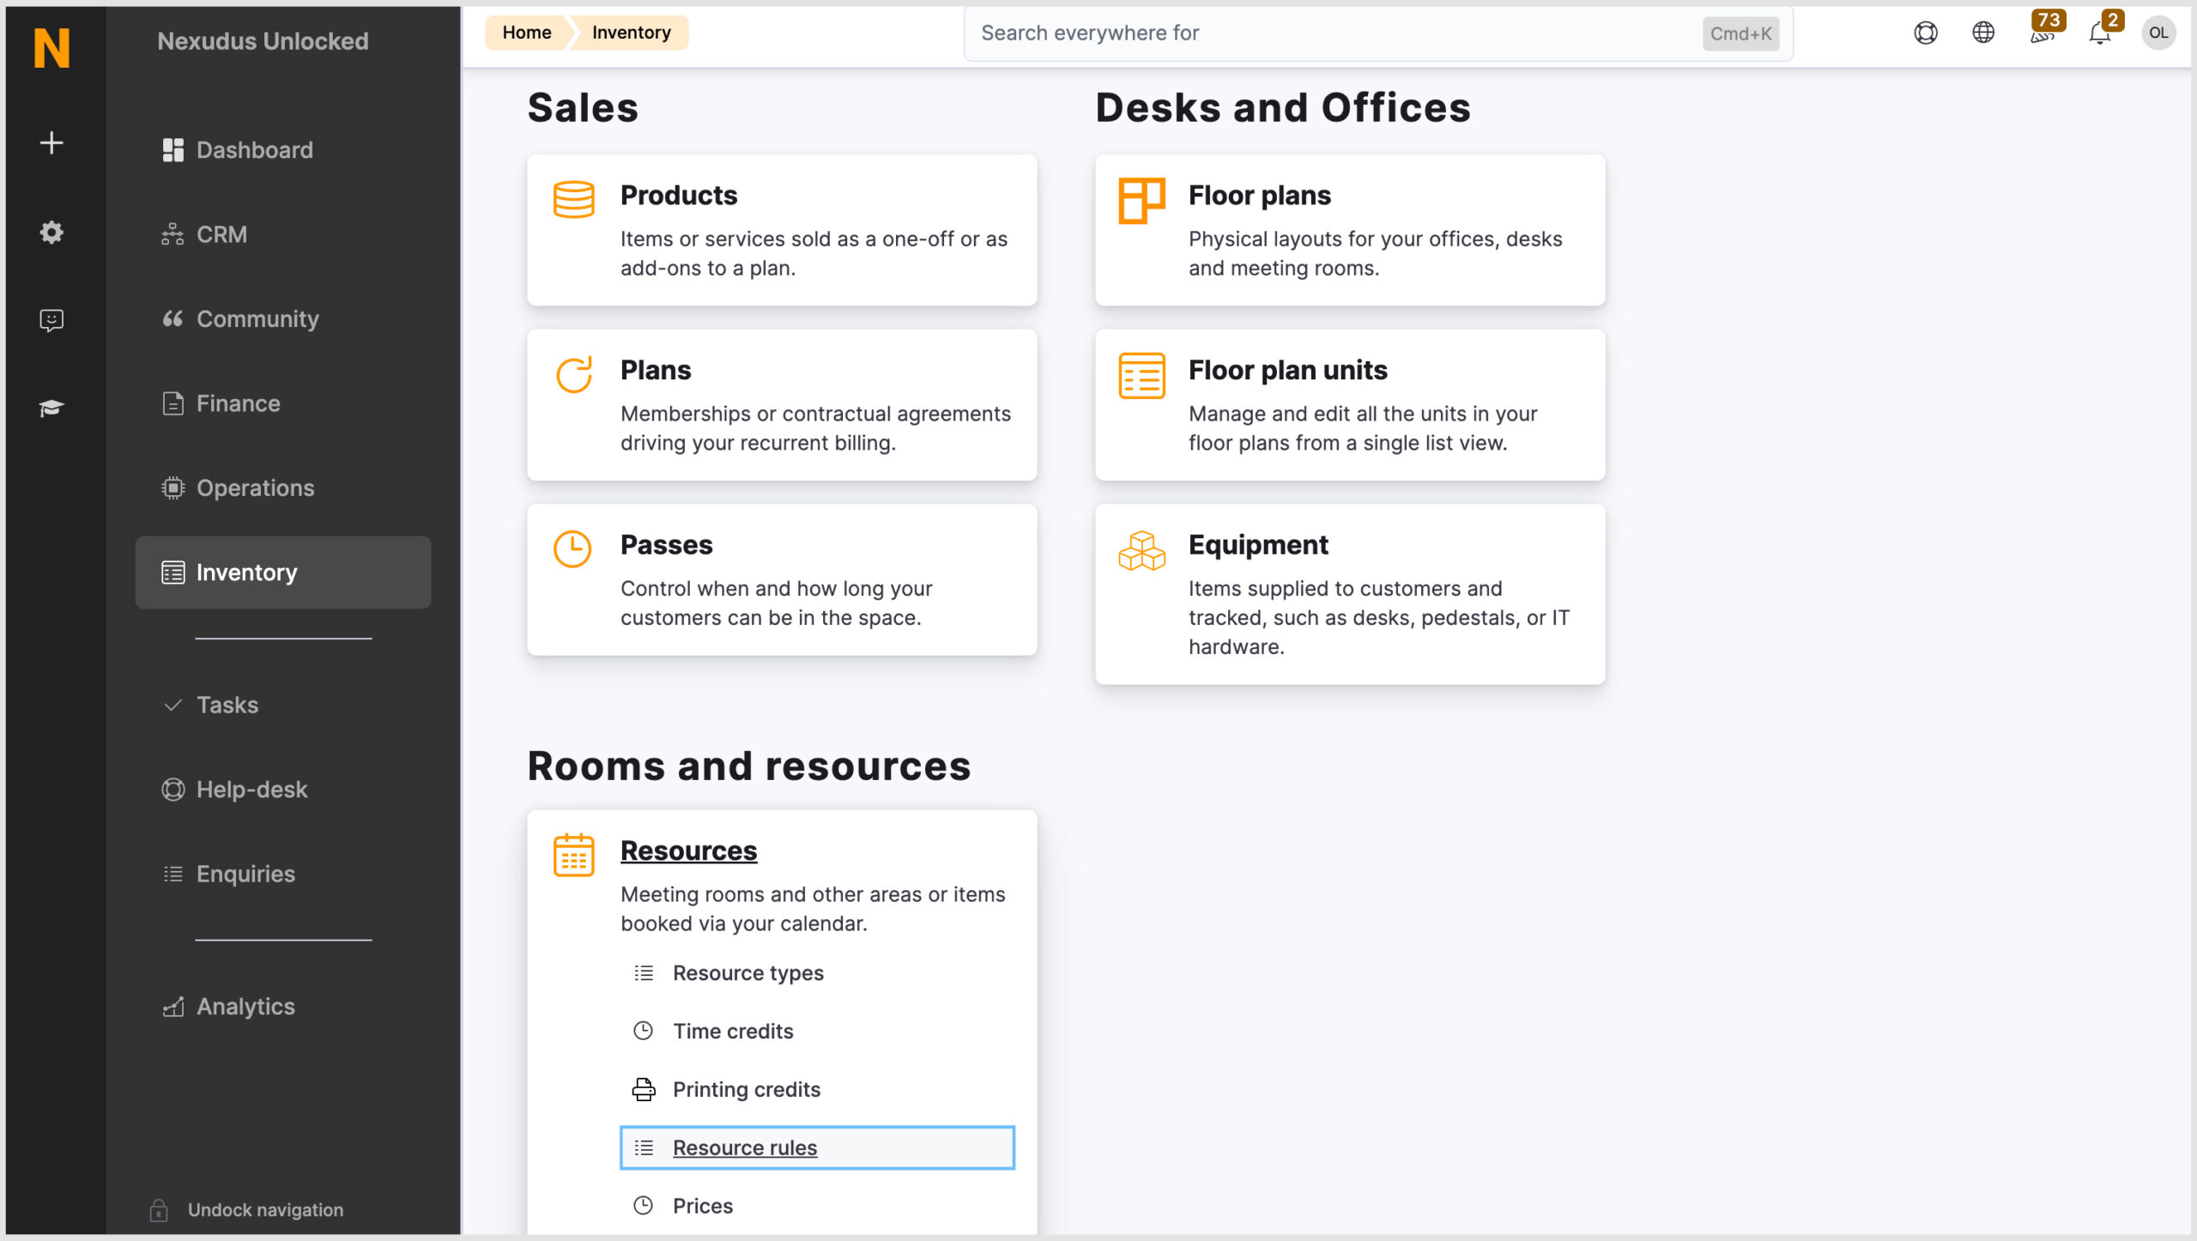Focus the Search everywhere field

(1378, 33)
